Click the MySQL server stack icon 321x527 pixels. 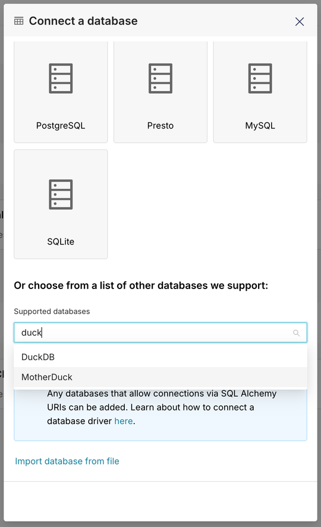260,79
